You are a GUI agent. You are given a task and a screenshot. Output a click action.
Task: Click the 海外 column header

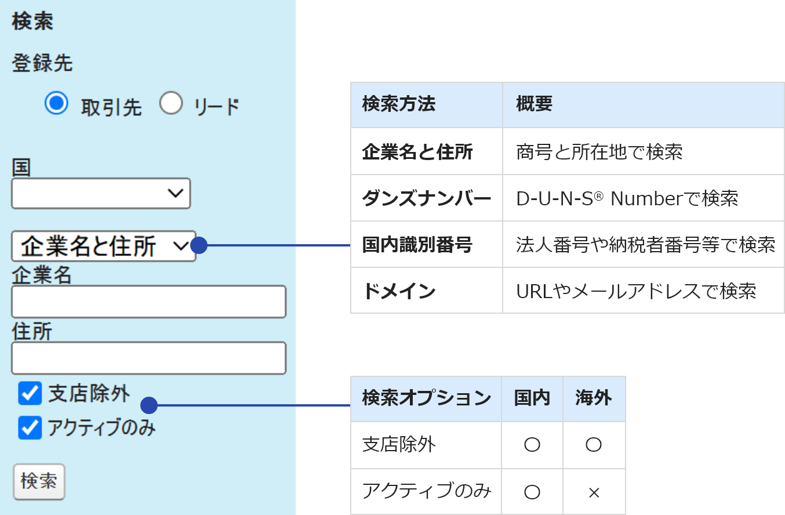pos(594,398)
